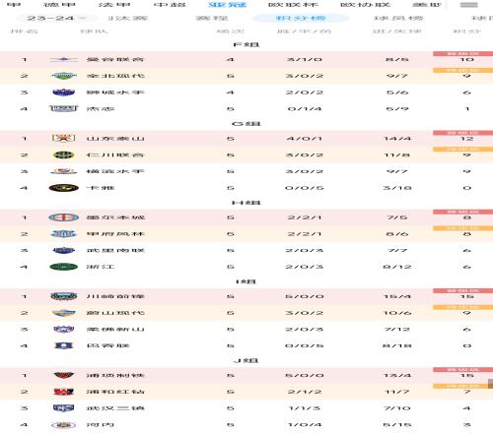Click the 武汉三镇 blue team crest

coord(63,408)
